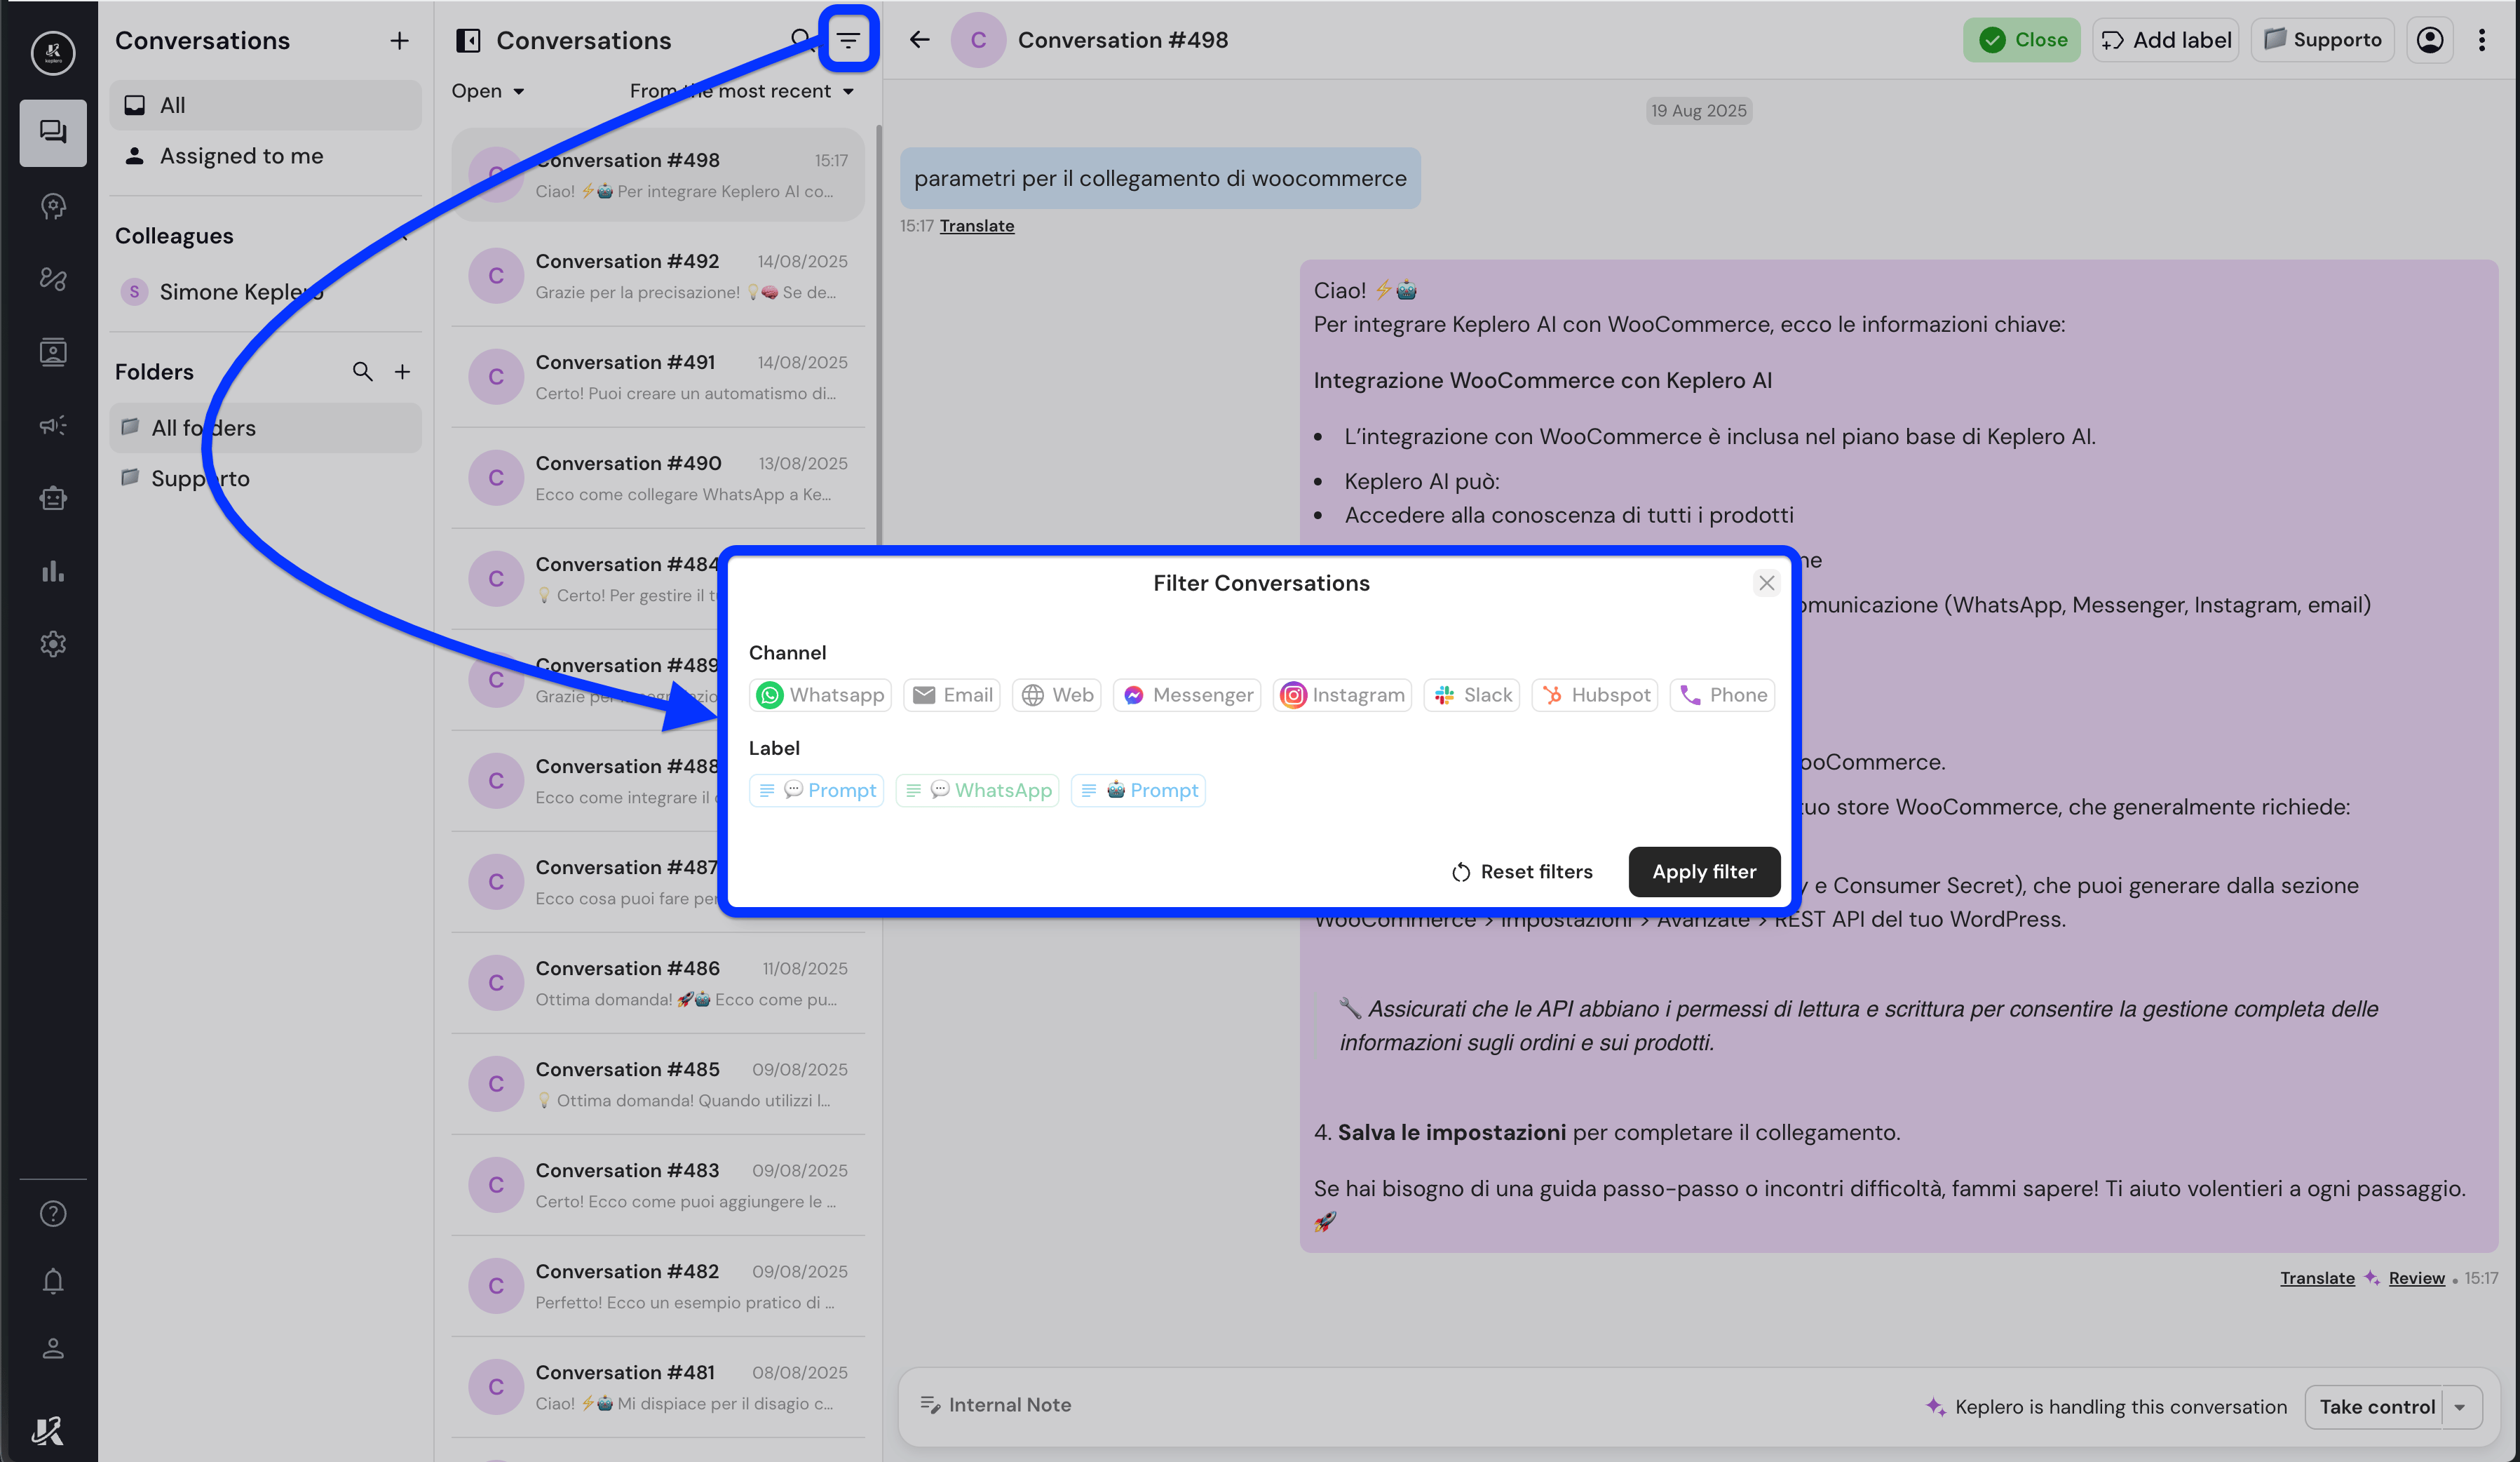Image resolution: width=2520 pixels, height=1462 pixels.
Task: Open the Take control dropdown arrow
Action: coord(2461,1407)
